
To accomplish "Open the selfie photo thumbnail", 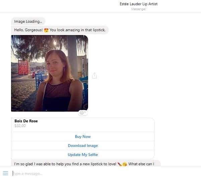I will point(50,73).
